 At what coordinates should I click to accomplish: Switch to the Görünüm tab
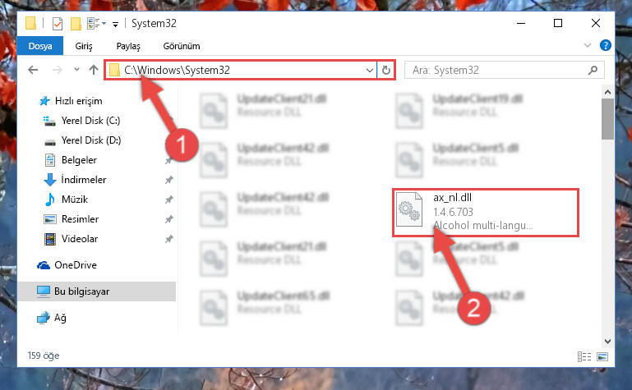pos(182,46)
